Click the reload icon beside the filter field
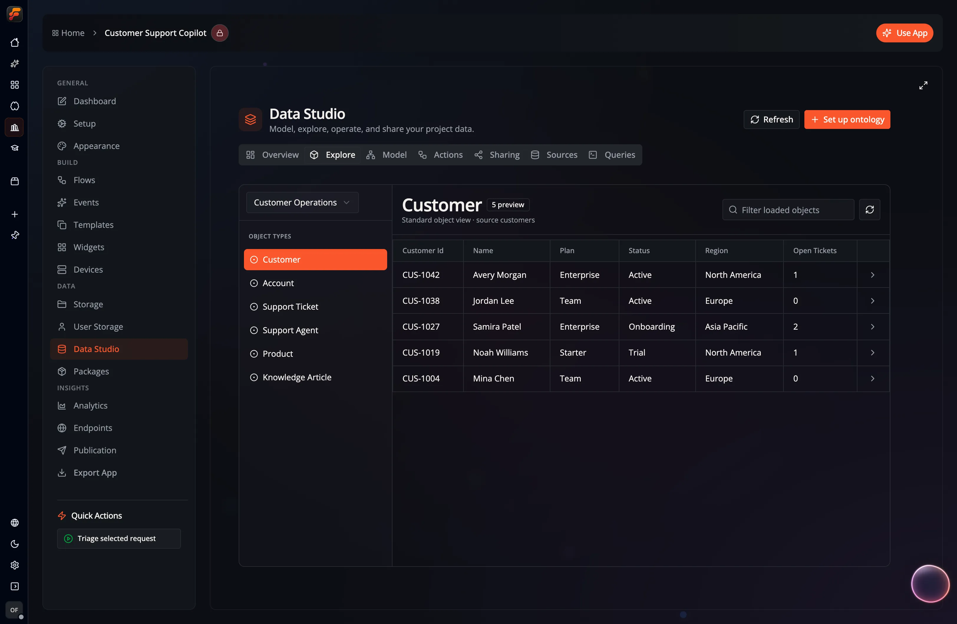The height and width of the screenshot is (624, 957). click(x=869, y=210)
